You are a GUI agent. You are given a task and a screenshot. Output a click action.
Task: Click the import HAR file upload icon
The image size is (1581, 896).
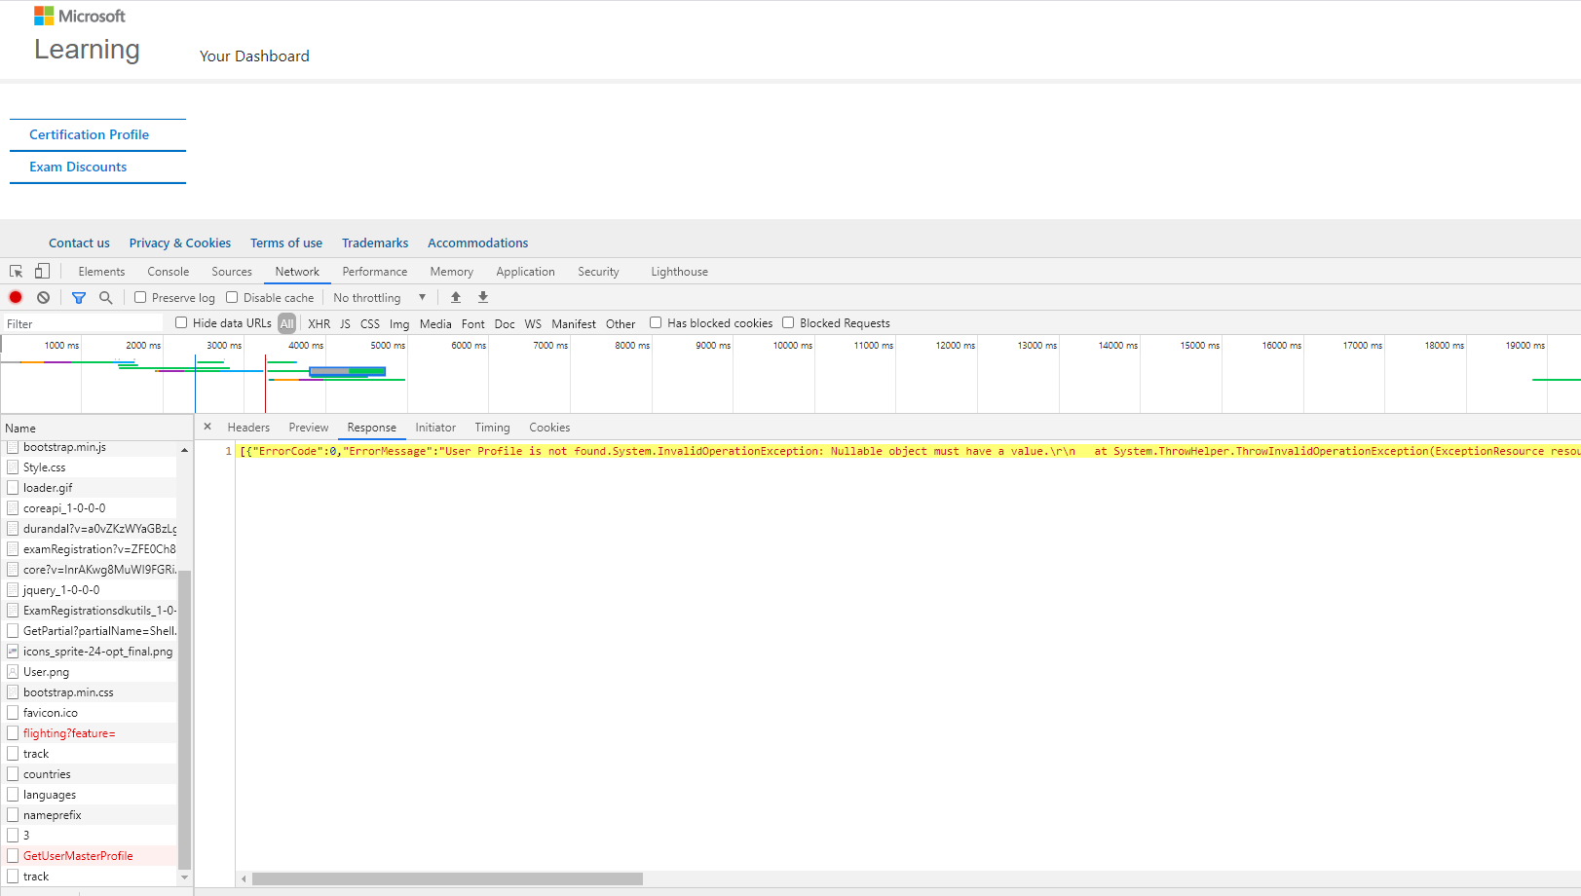[x=456, y=297]
